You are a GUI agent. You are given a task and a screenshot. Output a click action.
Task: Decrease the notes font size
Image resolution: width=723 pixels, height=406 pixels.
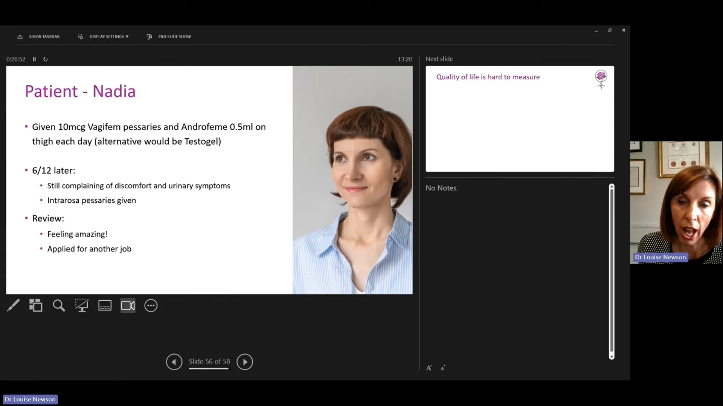click(443, 368)
